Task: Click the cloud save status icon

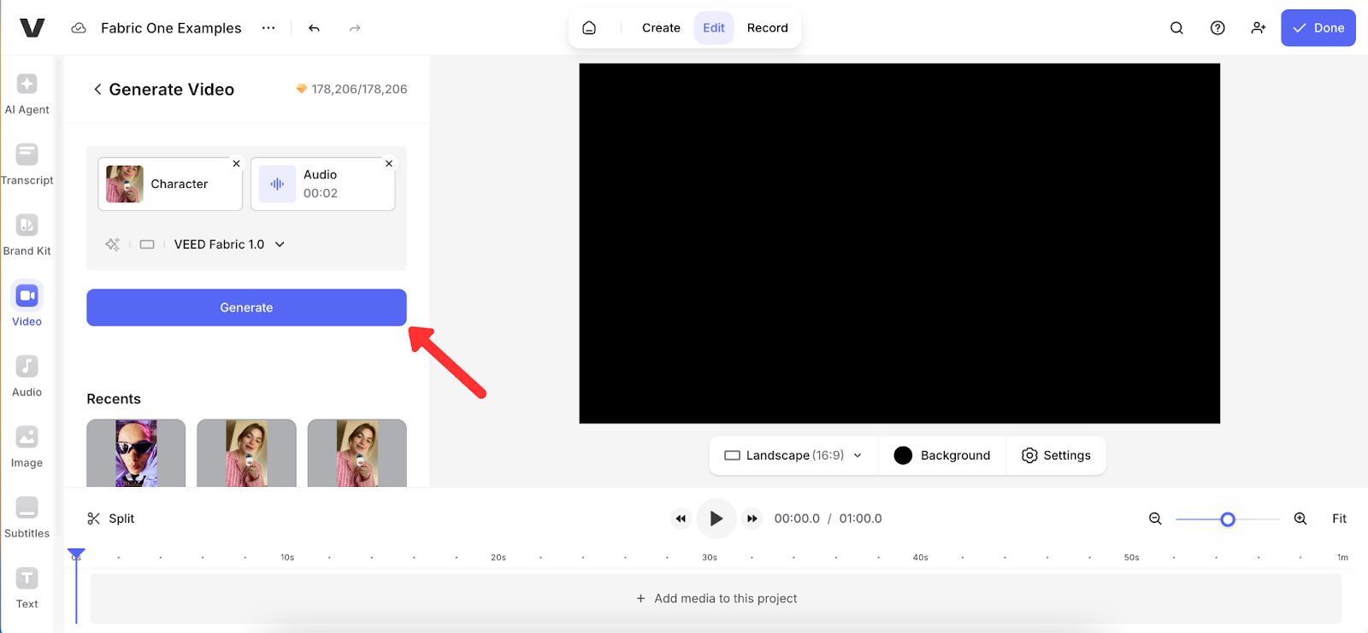Action: click(x=79, y=28)
